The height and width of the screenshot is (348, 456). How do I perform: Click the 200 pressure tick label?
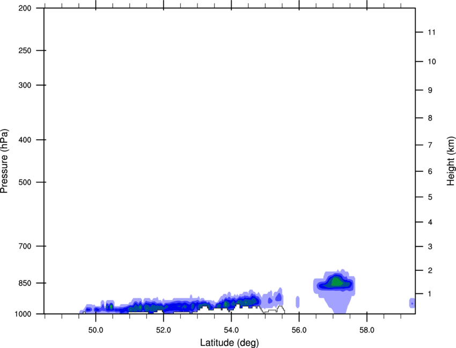click(25, 8)
